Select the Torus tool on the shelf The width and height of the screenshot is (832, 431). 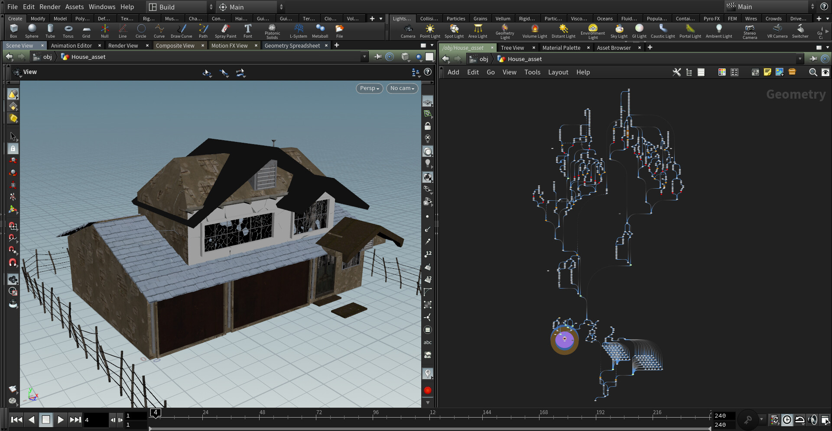point(68,30)
